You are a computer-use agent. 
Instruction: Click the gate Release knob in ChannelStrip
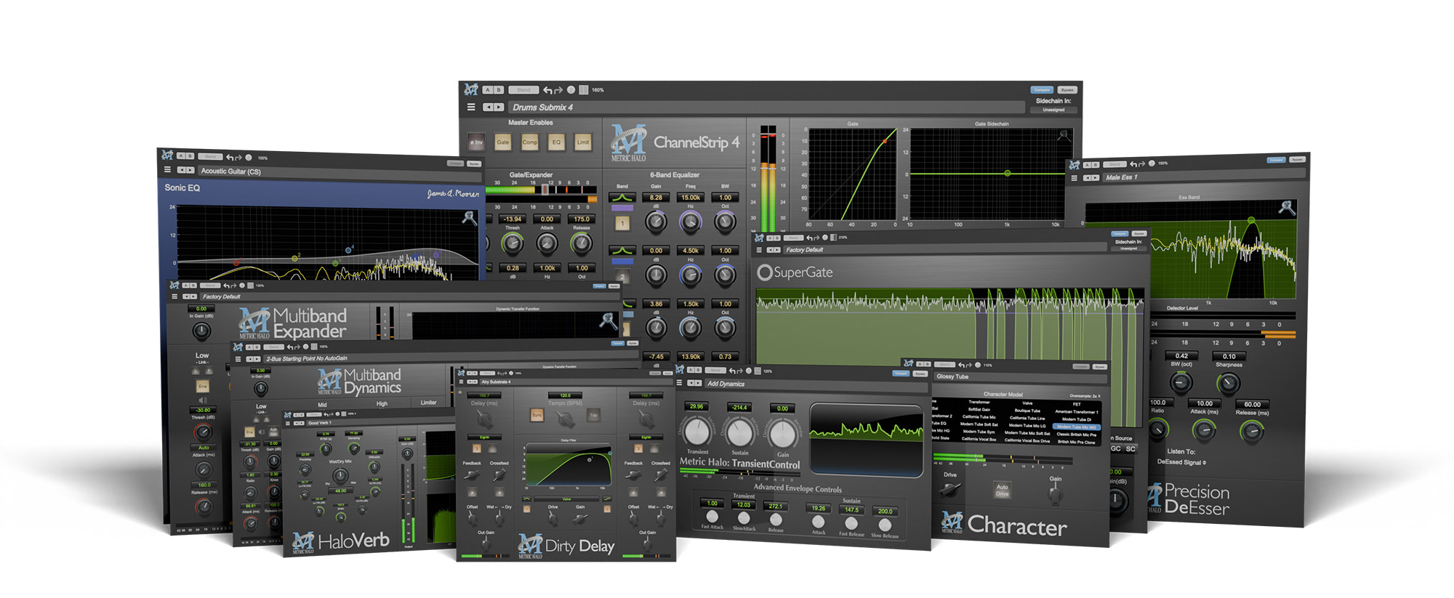point(582,244)
